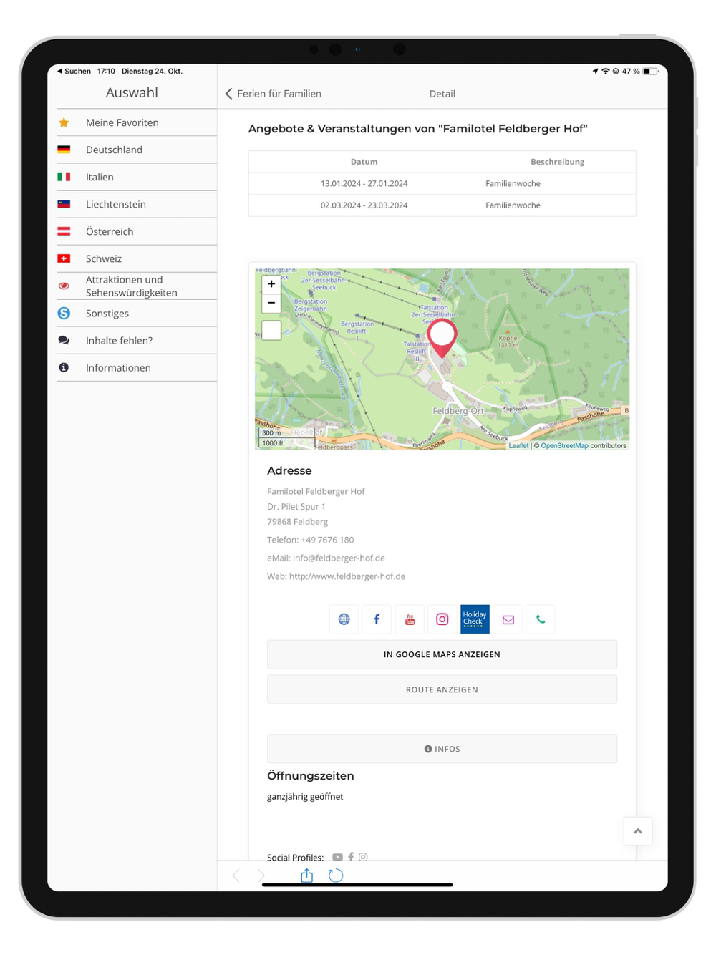Tap the scroll-to-top arrow button

click(638, 831)
